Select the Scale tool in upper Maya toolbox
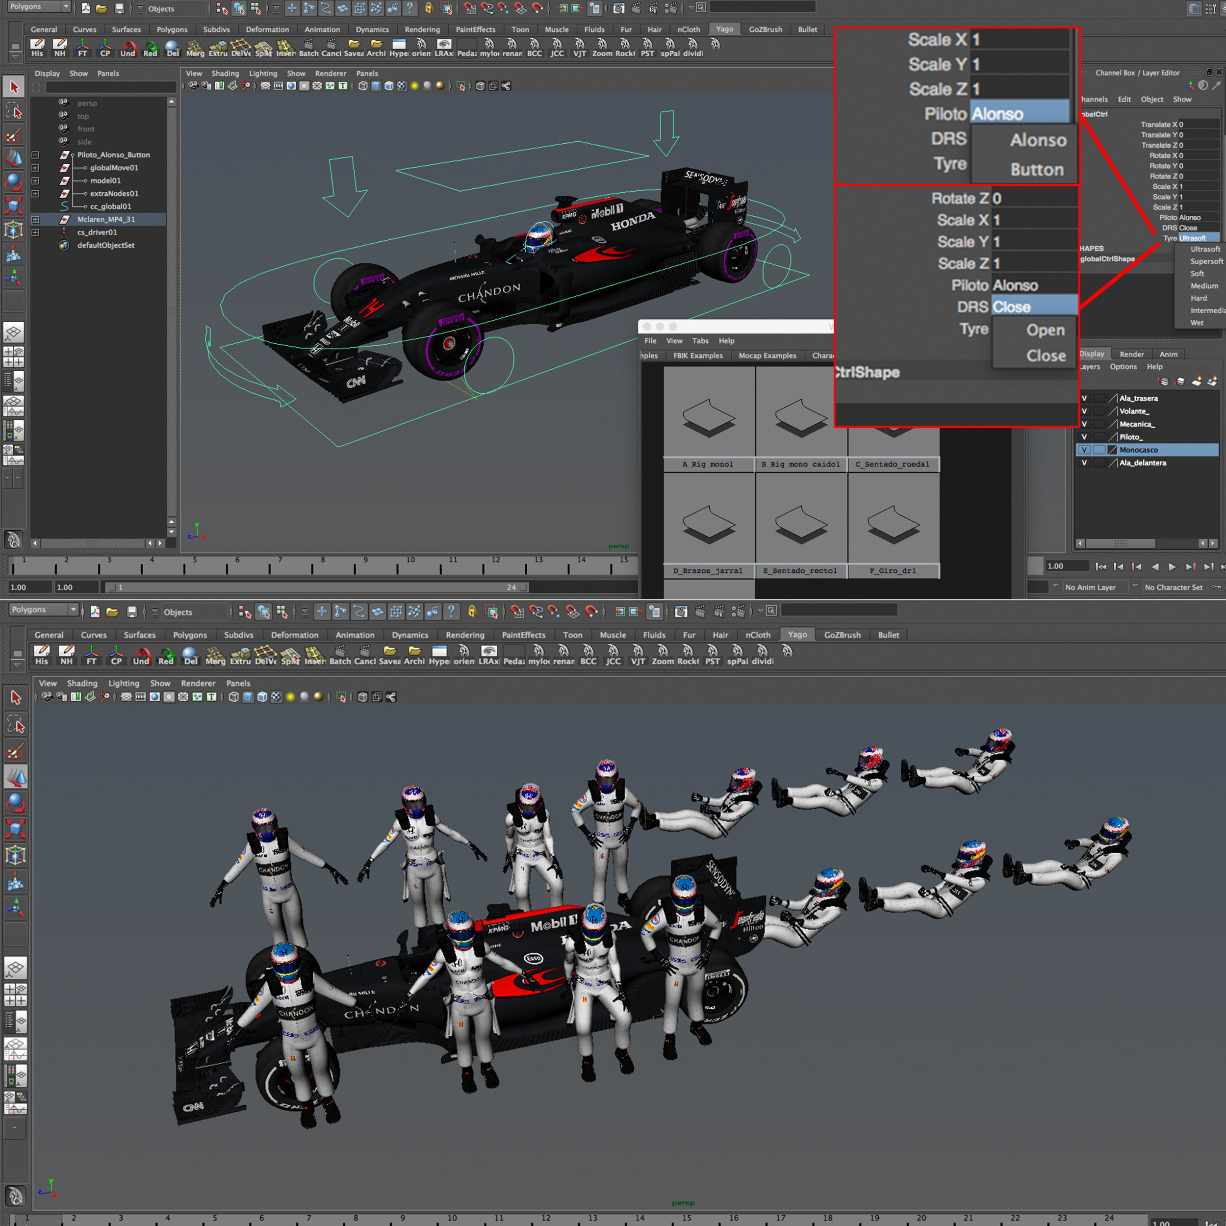The width and height of the screenshot is (1226, 1226). tap(14, 205)
